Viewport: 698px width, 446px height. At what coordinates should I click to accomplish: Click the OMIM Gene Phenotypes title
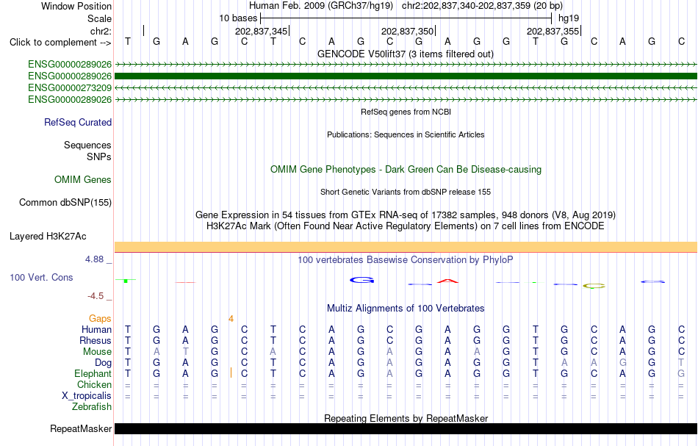(406, 170)
